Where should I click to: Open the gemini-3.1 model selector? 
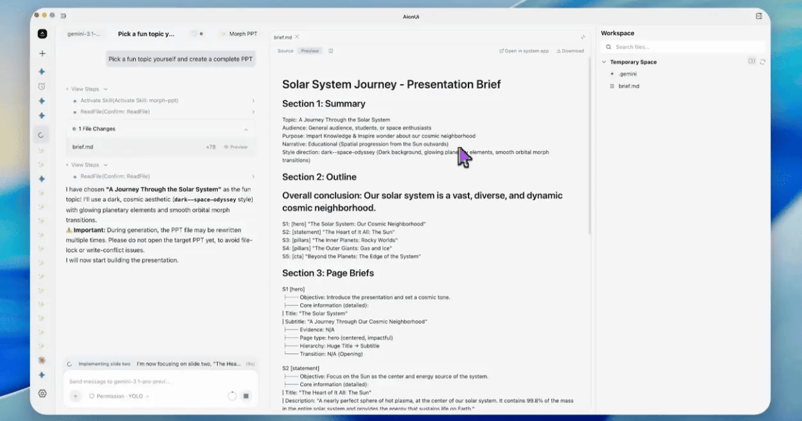pos(84,33)
